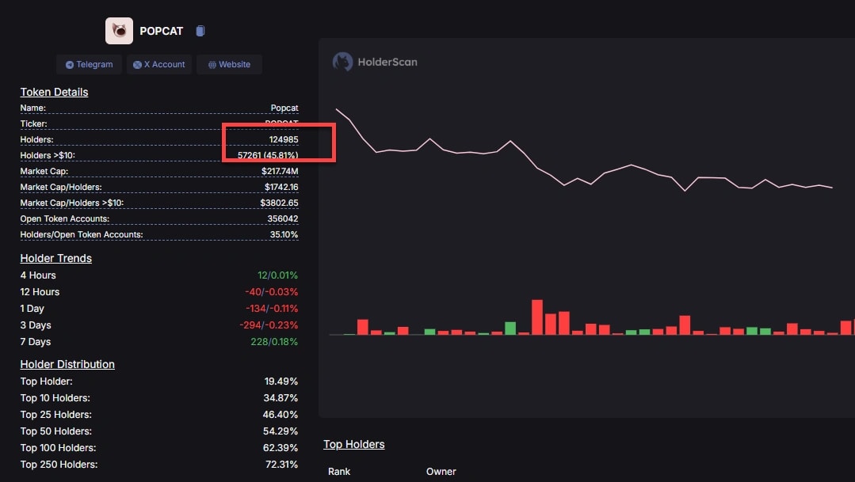
Task: Open the X Account link button
Action: coord(159,64)
